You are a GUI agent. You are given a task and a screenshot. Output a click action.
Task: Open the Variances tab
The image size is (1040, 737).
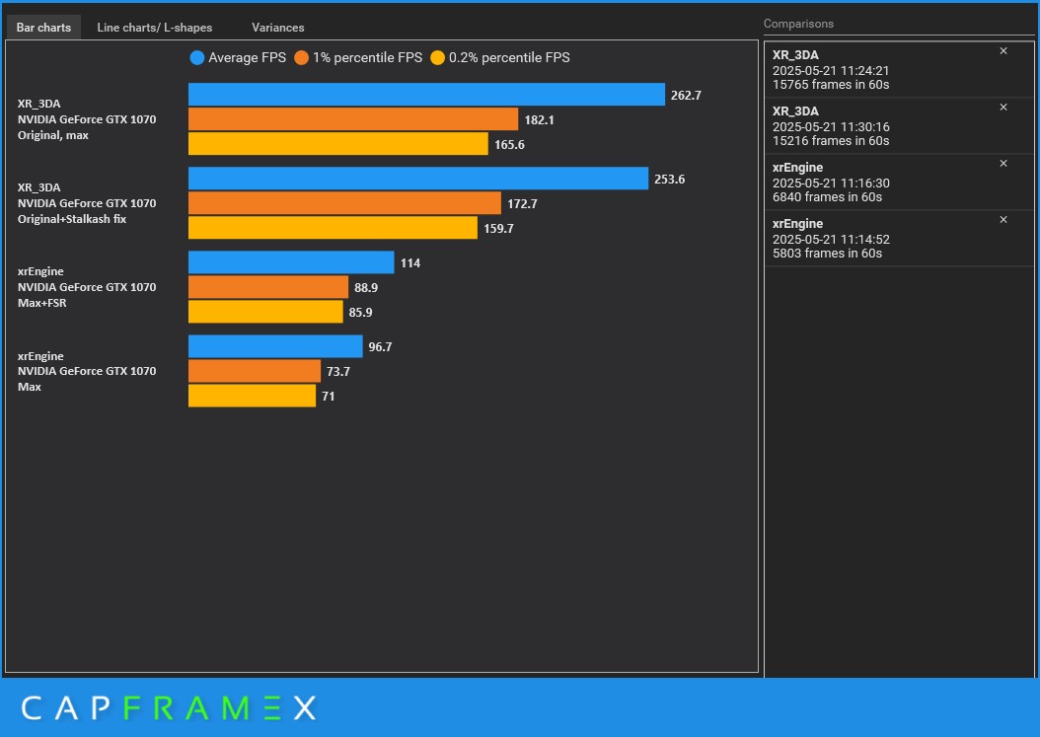tap(278, 28)
